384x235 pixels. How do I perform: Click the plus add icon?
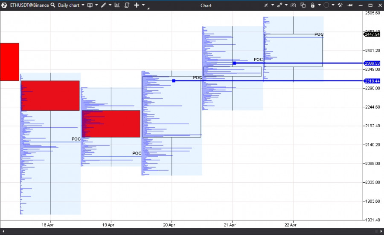click(137, 5)
